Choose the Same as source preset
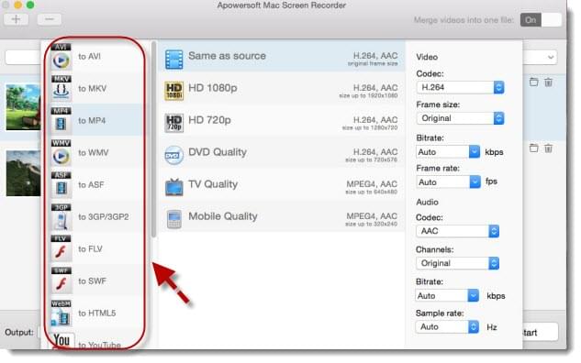581x363 pixels. tap(282, 56)
